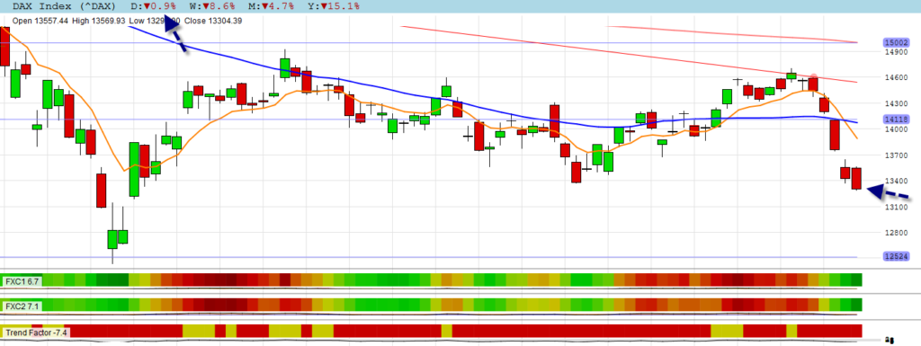Click the 13700 price axis label
The image size is (921, 346).
(x=897, y=155)
